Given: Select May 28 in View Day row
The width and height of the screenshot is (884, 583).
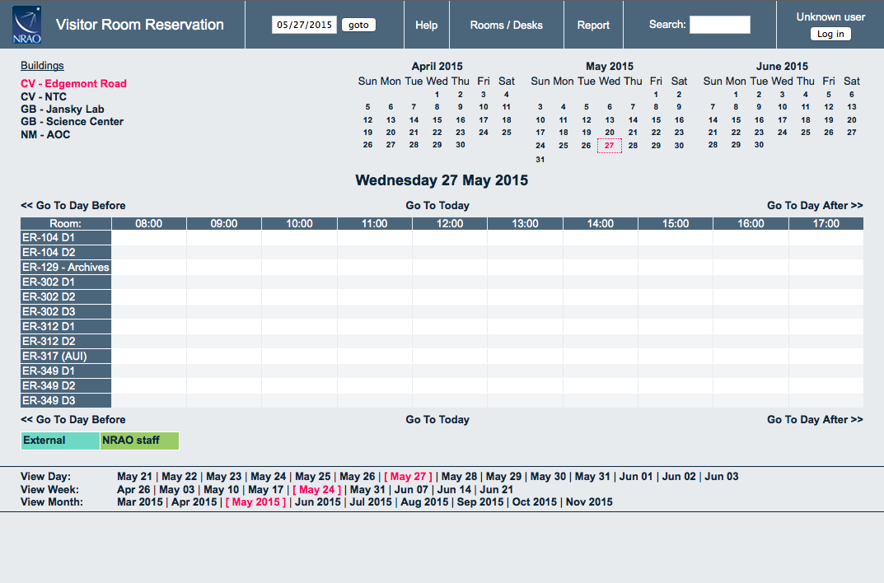Looking at the screenshot, I should (x=459, y=476).
